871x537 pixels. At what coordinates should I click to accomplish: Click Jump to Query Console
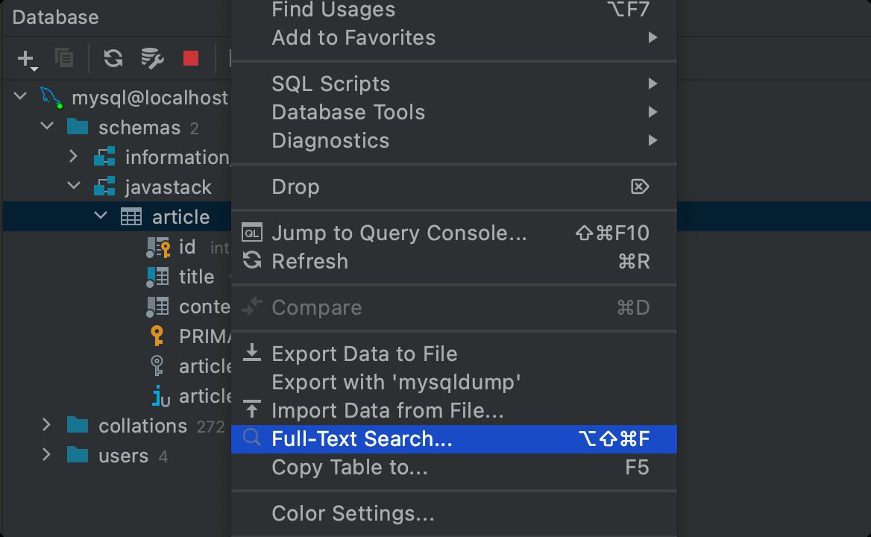click(x=399, y=233)
